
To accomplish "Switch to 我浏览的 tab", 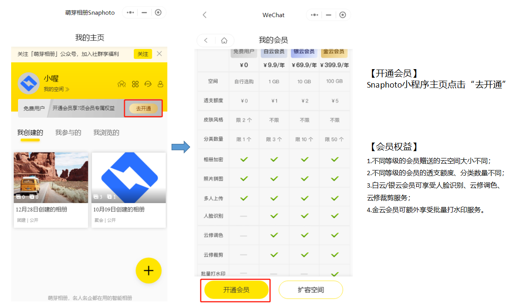I will pyautogui.click(x=106, y=133).
